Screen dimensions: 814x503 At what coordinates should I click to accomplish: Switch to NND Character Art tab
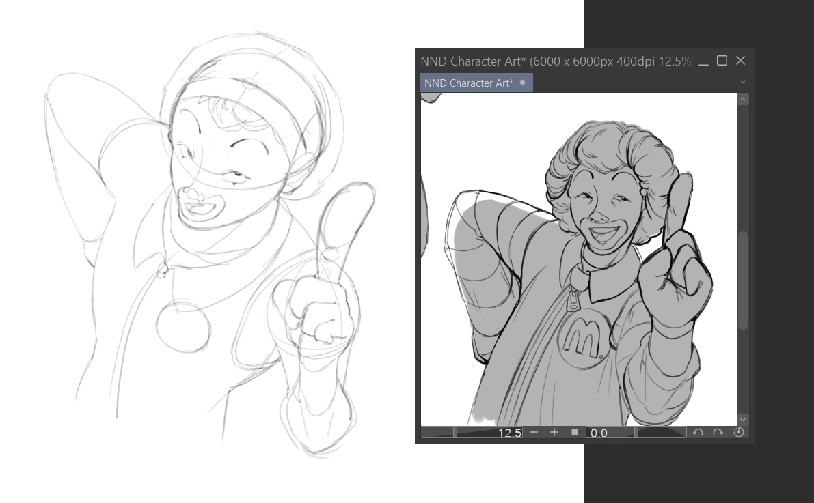click(x=469, y=83)
